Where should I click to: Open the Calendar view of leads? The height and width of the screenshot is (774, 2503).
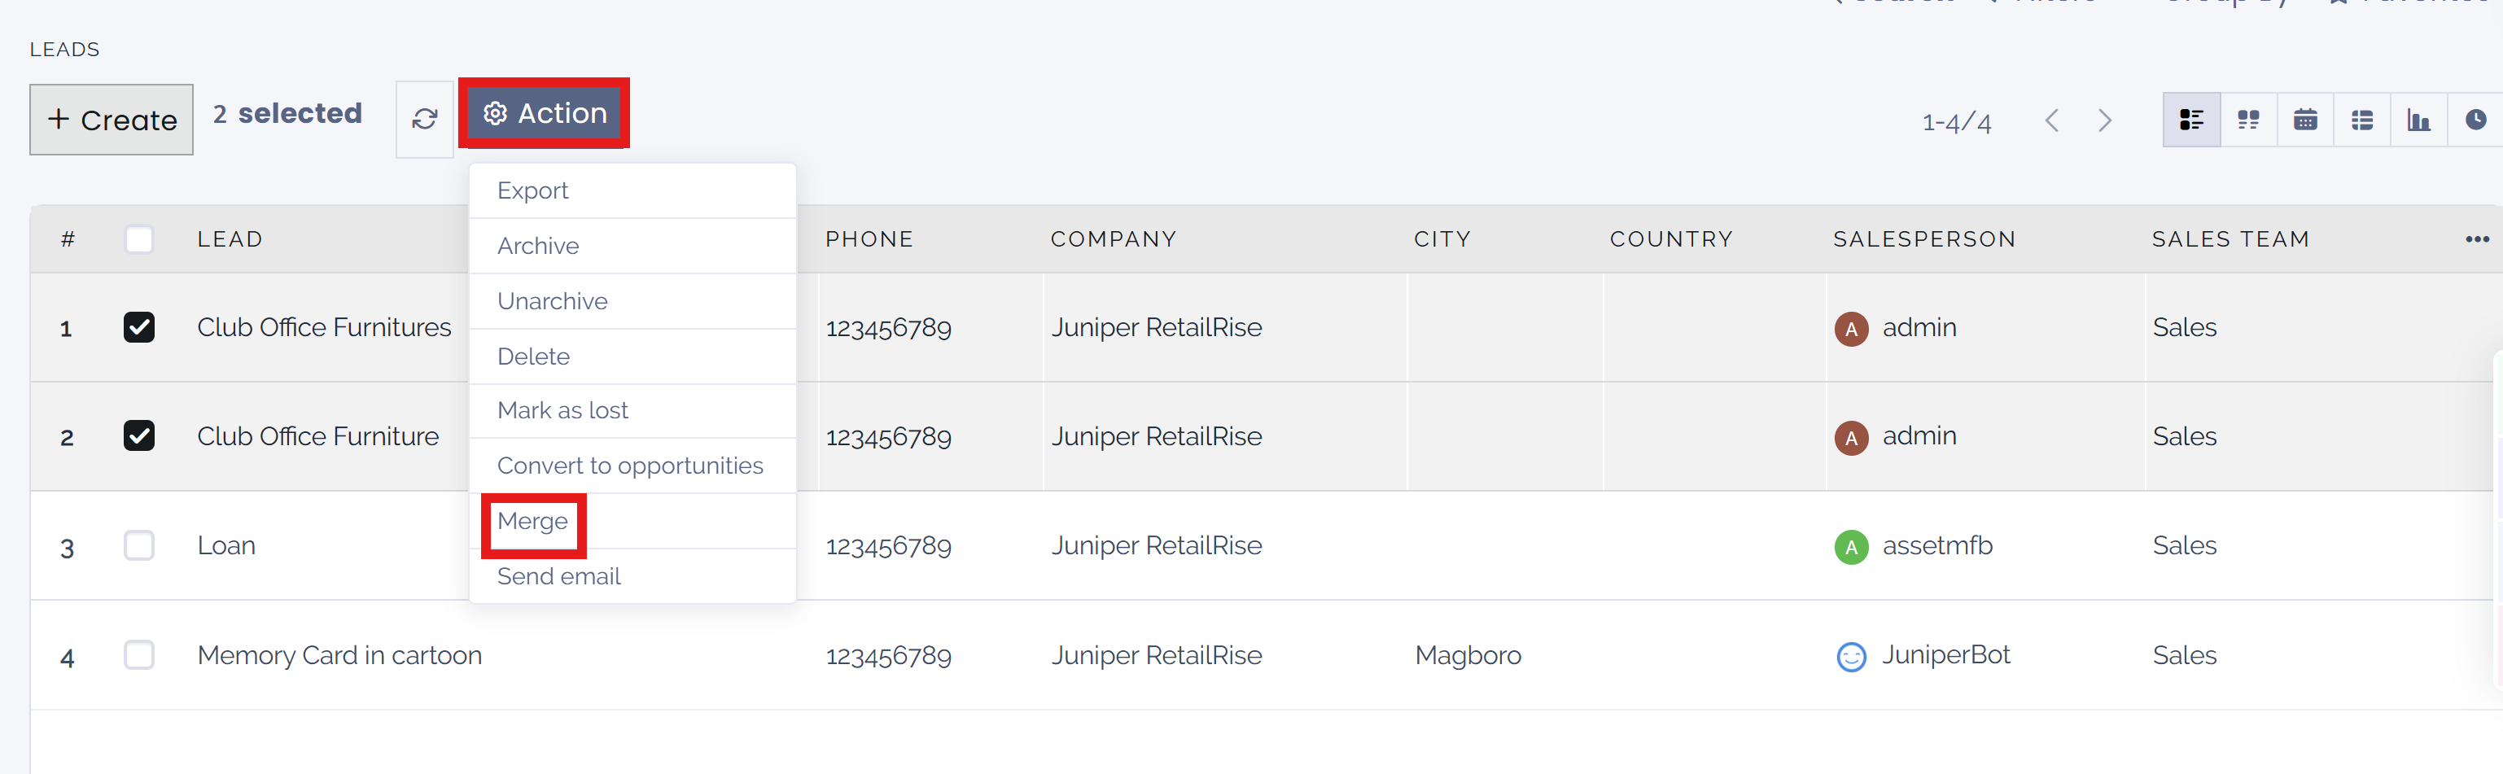click(x=2306, y=119)
